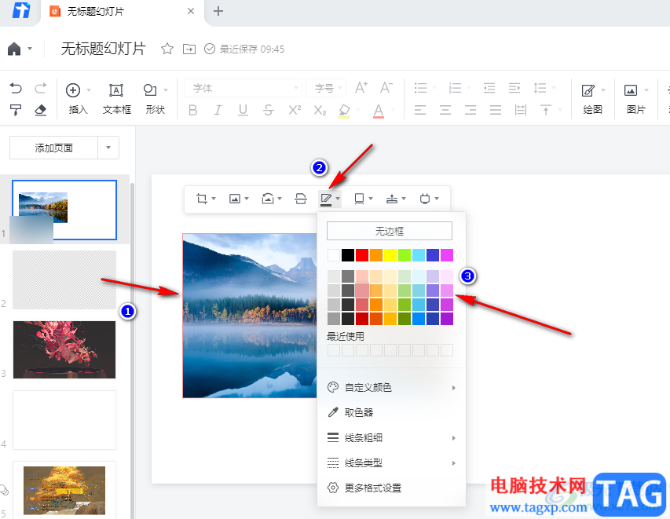Align text left
The image size is (670, 519).
tap(420, 110)
